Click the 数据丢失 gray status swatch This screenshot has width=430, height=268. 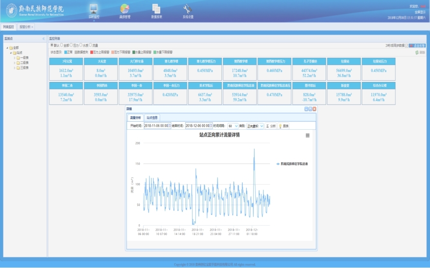pos(76,52)
